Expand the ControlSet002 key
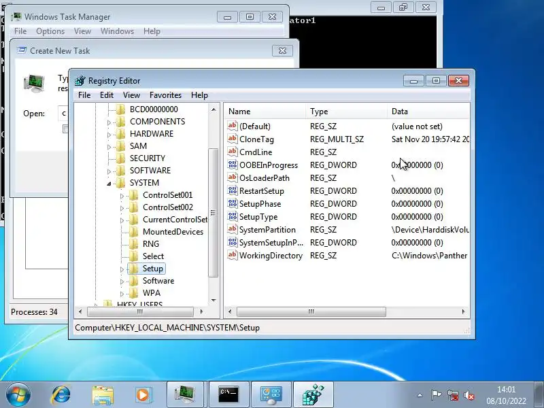This screenshot has height=408, width=544. point(122,208)
